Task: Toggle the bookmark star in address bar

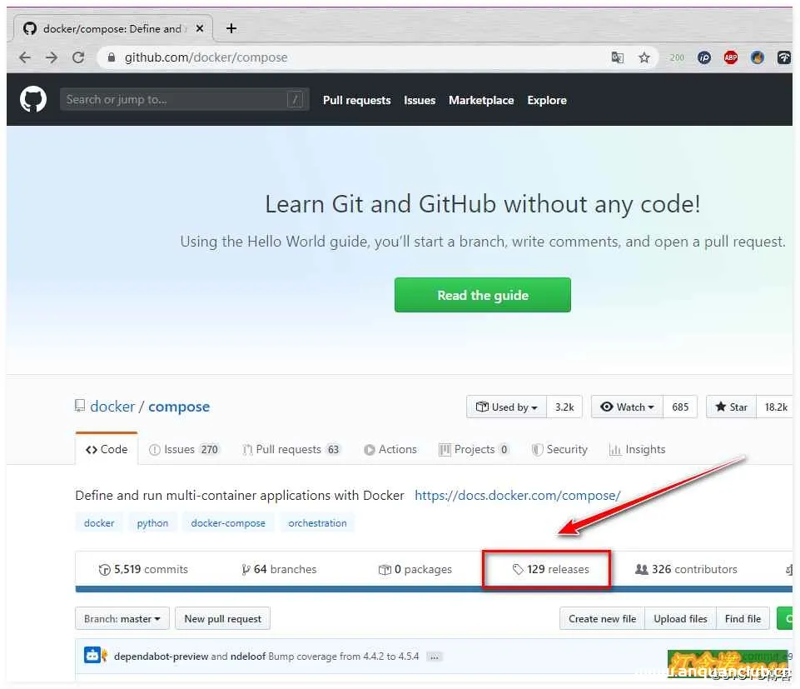Action: [x=644, y=57]
